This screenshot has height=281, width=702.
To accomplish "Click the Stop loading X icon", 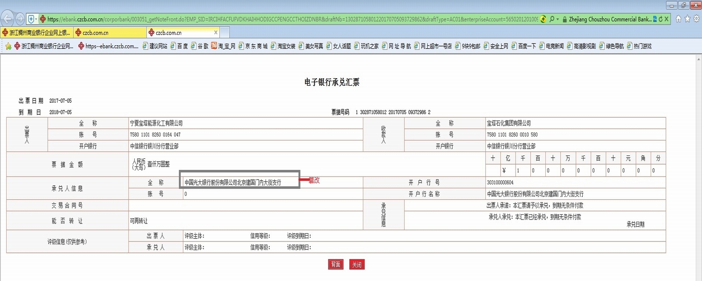I will (666, 19).
